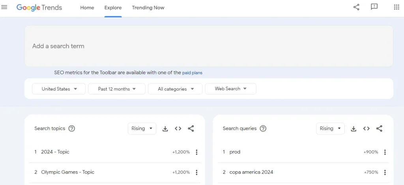The width and height of the screenshot is (404, 185).
Task: Open more options for copa america 2024
Action: tap(385, 172)
